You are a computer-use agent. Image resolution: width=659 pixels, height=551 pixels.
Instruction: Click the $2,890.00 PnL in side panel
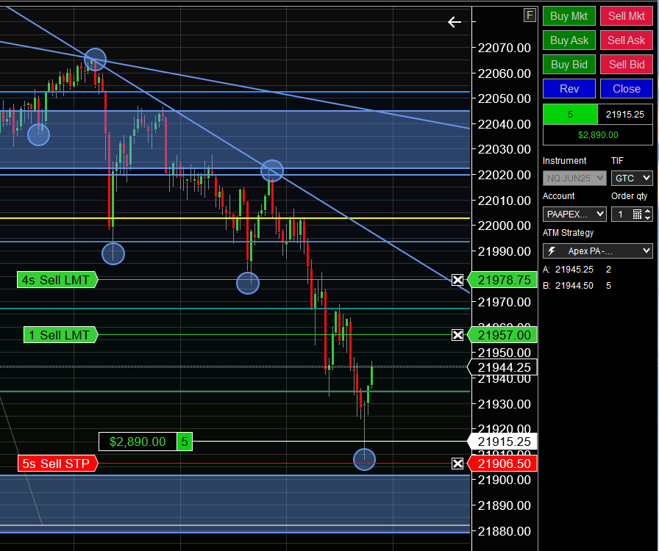(x=598, y=134)
